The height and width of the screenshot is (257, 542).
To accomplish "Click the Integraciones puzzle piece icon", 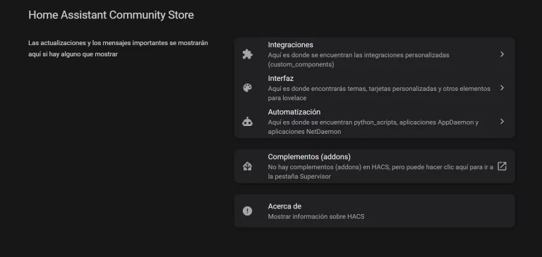I will (x=248, y=54).
